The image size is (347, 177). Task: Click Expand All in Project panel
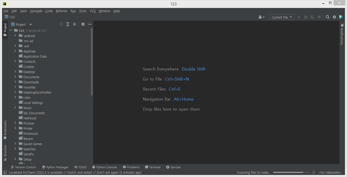[x=68, y=24]
